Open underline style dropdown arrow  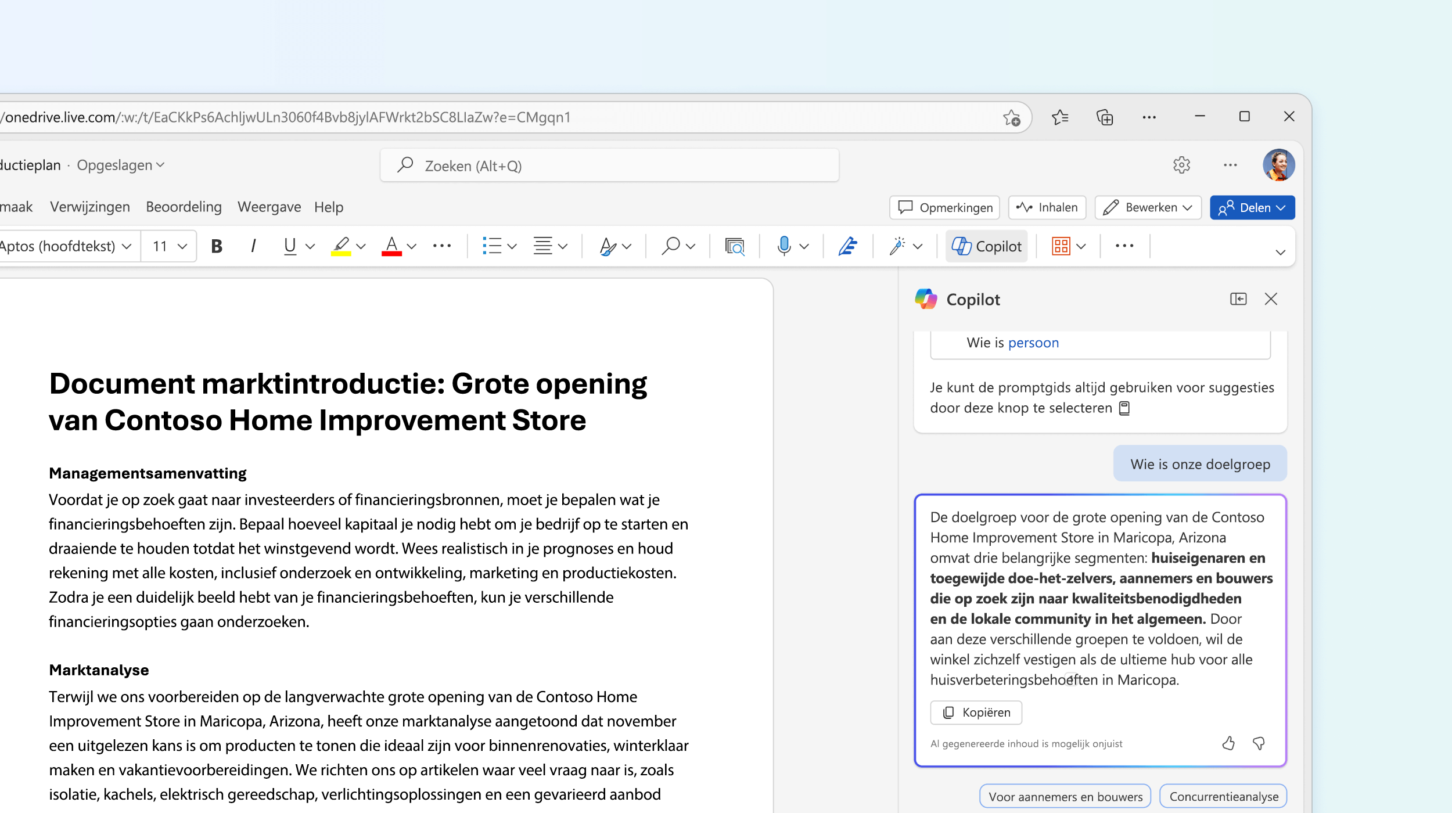[310, 246]
